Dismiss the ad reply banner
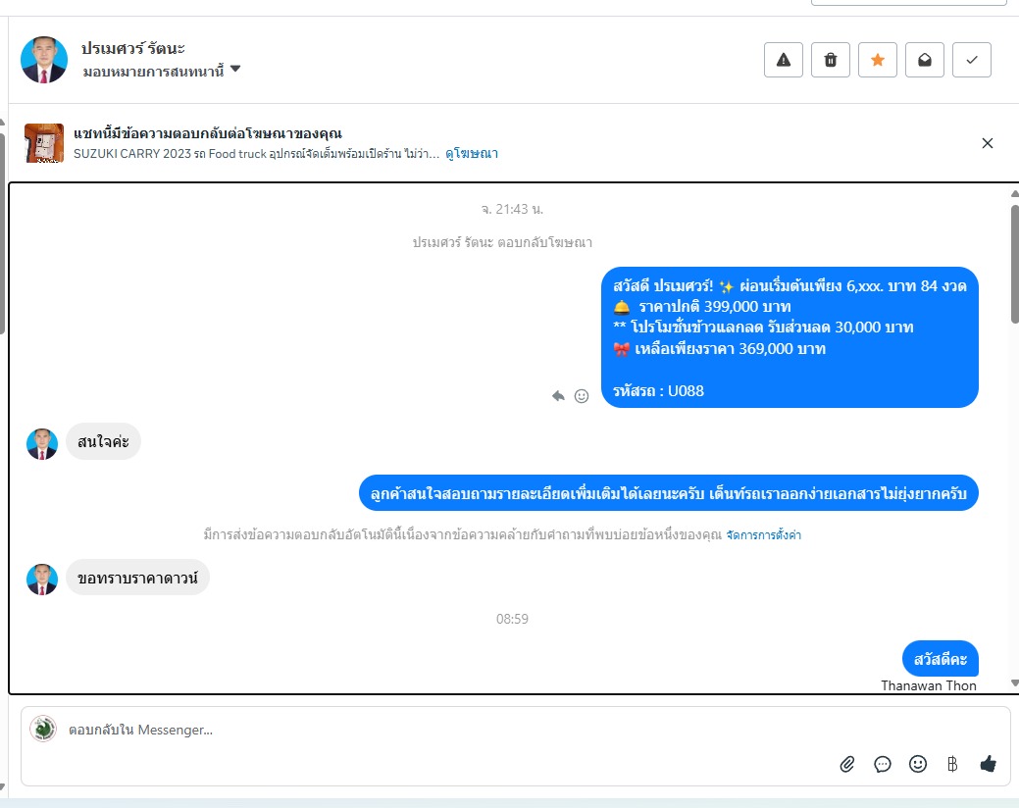 (x=988, y=143)
